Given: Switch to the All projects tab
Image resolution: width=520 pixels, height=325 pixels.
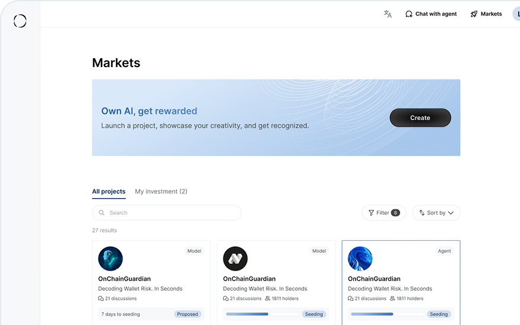Looking at the screenshot, I should tap(109, 192).
